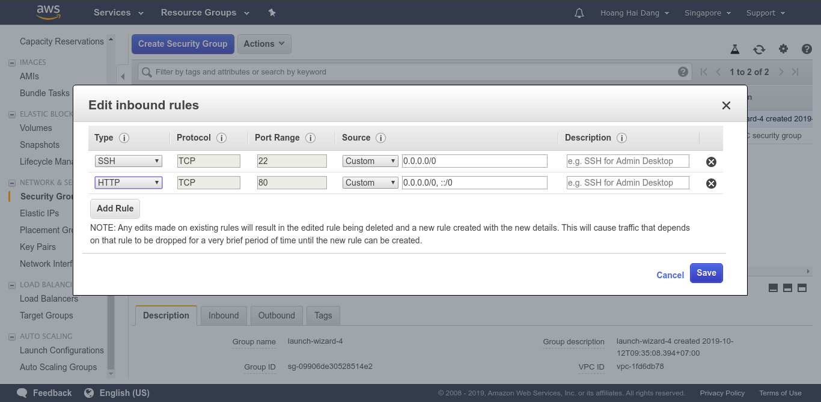Delete the HTTP rule row

pyautogui.click(x=711, y=183)
